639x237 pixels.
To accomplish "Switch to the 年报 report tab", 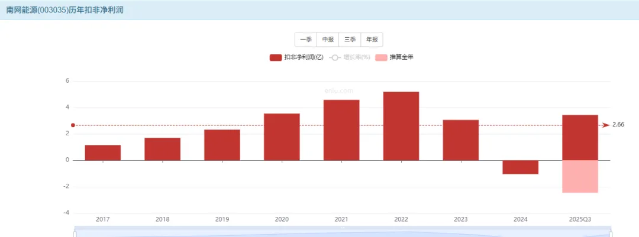I will 372,40.
